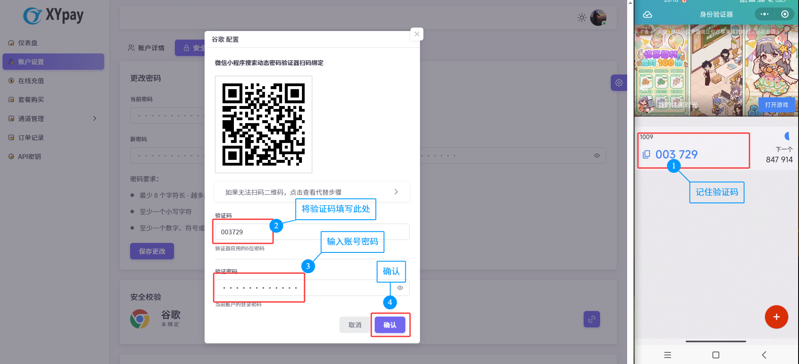Click the floating settings gear icon

[x=619, y=83]
